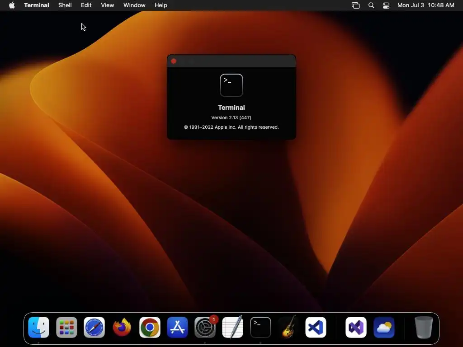Open the Terminal application menu
The image size is (463, 347).
coord(37,5)
